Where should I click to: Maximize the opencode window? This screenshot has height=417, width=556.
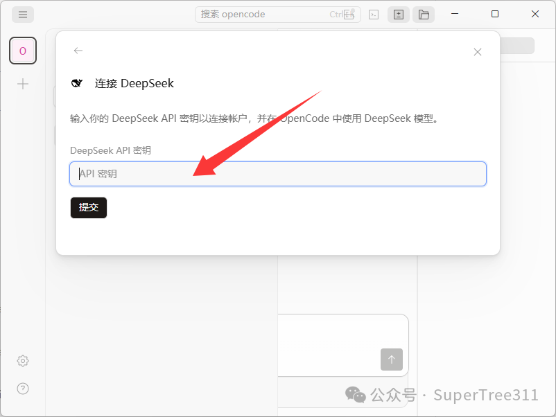pyautogui.click(x=495, y=14)
